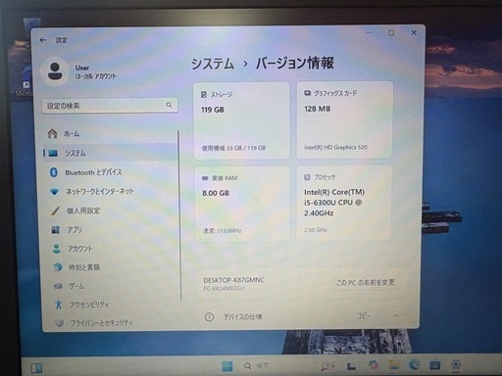This screenshot has width=502, height=376.
Task: Click the 時刻と言語 globe icon
Action: tap(58, 267)
